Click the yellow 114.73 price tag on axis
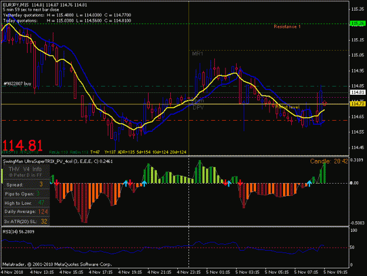The width and height of the screenshot is (367, 276). tap(358, 104)
